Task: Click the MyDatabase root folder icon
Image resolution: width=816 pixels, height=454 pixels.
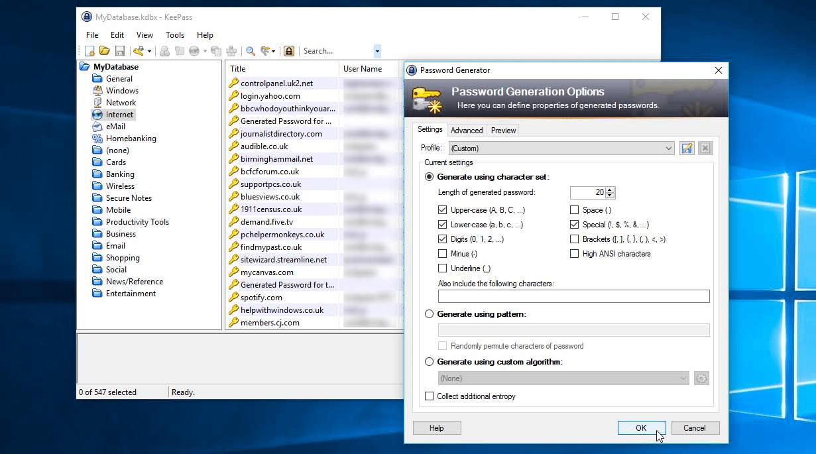Action: pos(84,67)
